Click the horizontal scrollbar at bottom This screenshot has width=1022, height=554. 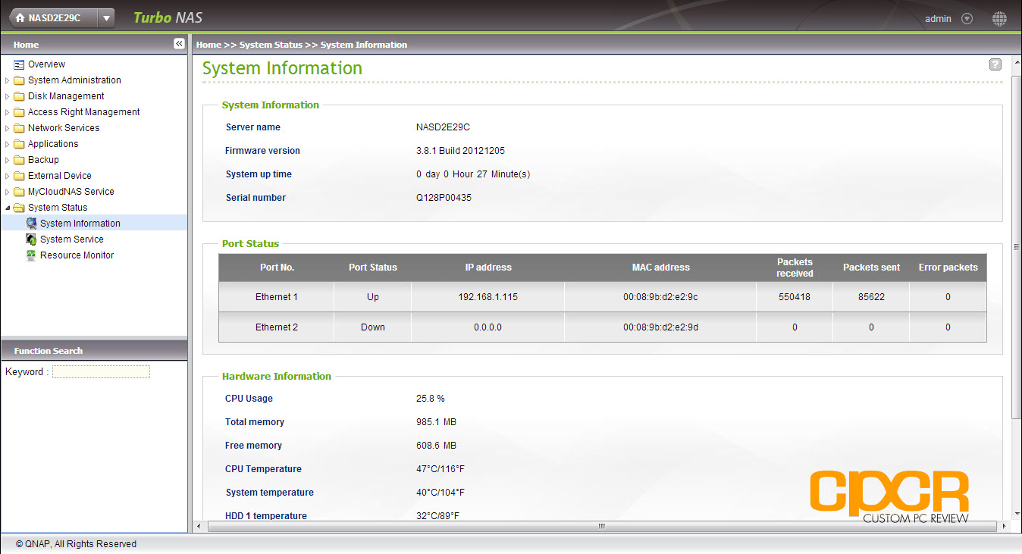[601, 526]
